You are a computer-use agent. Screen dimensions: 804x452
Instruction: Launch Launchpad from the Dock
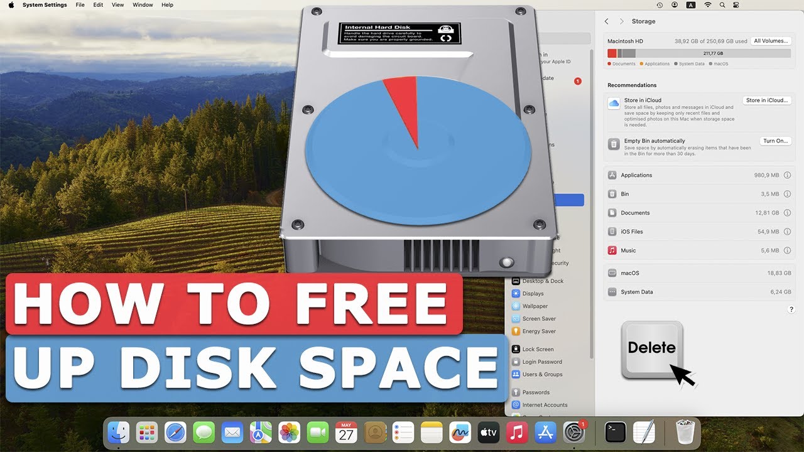coord(147,433)
